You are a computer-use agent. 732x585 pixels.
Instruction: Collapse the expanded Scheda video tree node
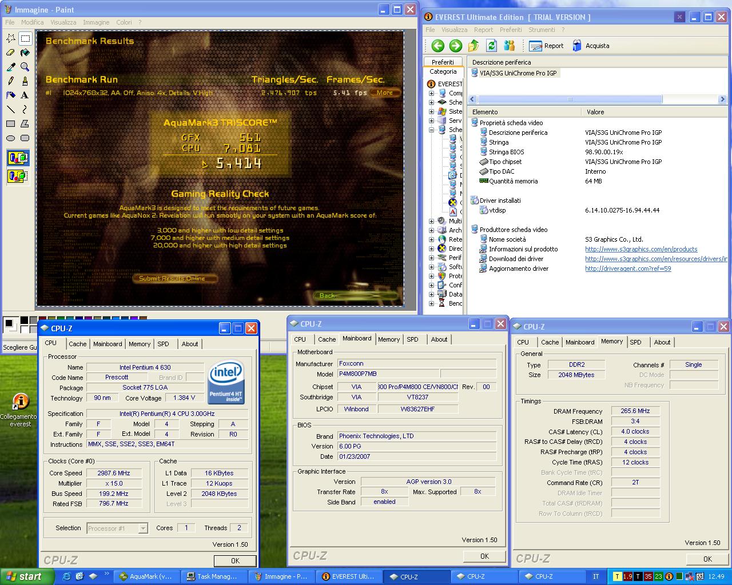coord(431,130)
